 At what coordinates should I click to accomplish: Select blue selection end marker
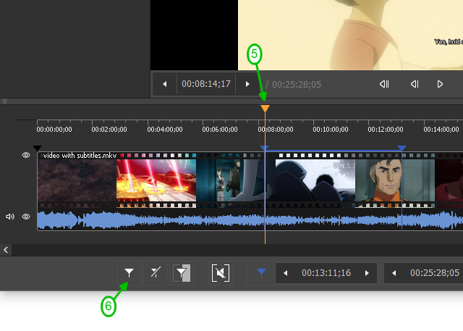coord(402,148)
